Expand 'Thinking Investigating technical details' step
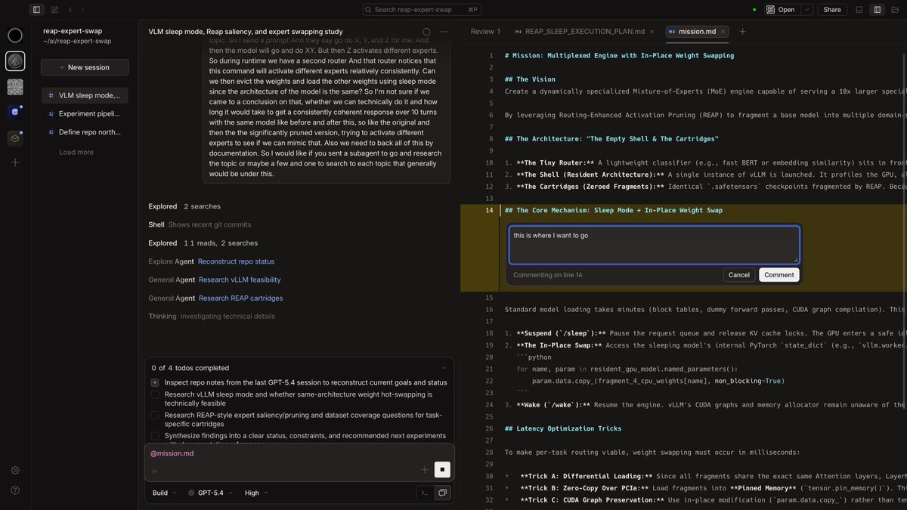 (212, 316)
